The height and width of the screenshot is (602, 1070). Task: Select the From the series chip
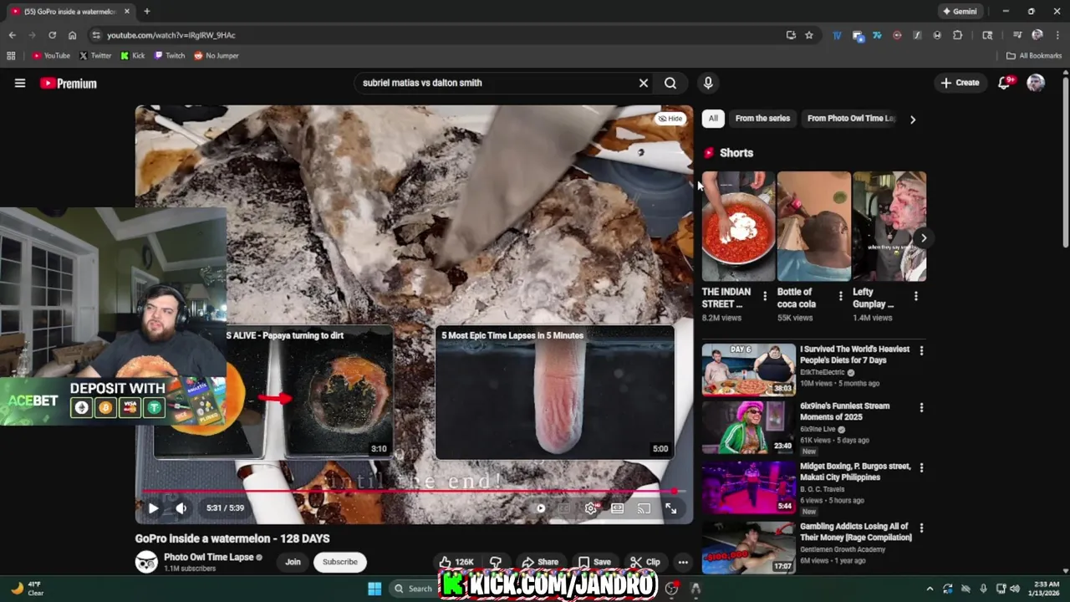coord(762,119)
